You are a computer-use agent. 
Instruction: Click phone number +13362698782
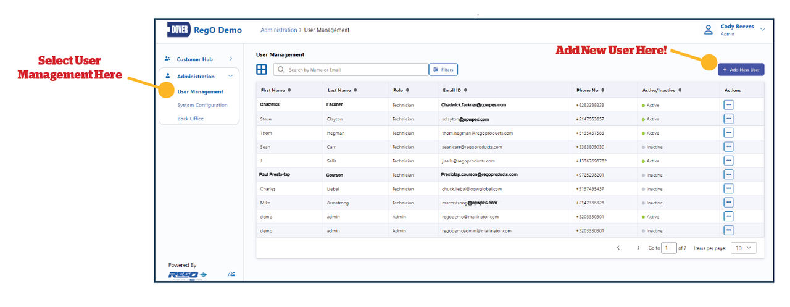click(592, 161)
